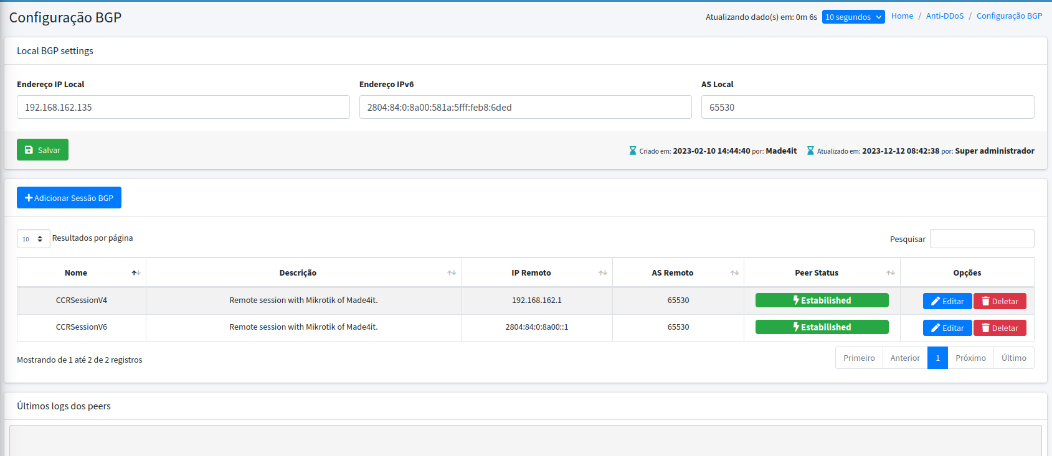
Task: Focus the AS Local field
Action: tap(868, 107)
